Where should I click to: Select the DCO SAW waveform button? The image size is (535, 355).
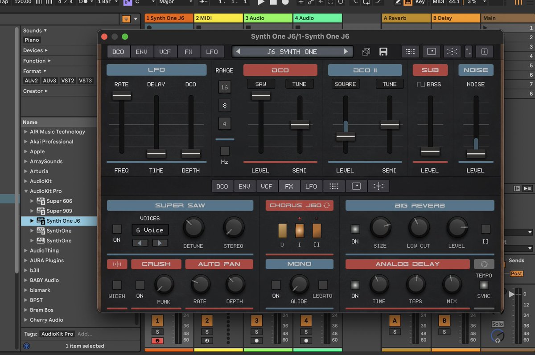pyautogui.click(x=261, y=84)
